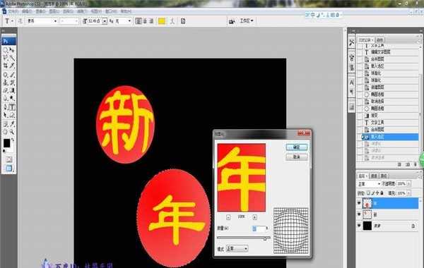
Task: Toggle lock position in Layers panel
Action: coord(377,193)
